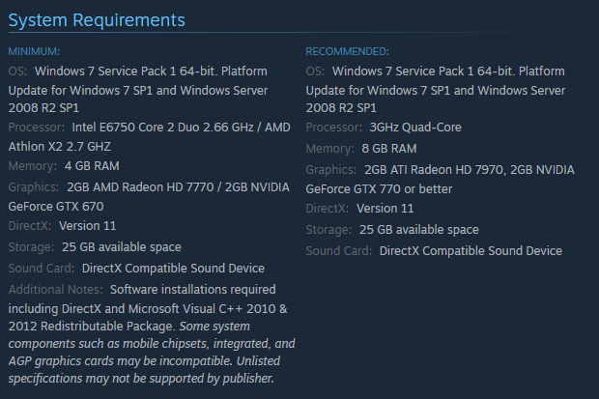599x399 pixels.
Task: Click the Additional Notes label
Action: click(x=54, y=289)
